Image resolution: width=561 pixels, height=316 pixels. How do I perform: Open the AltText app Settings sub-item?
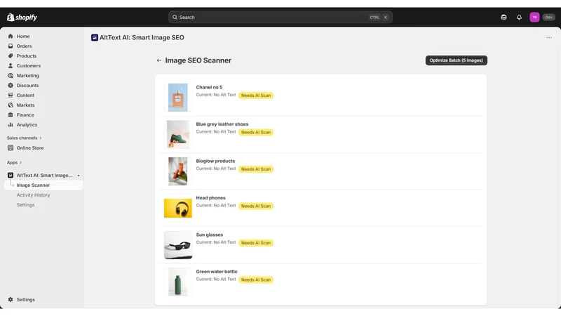[x=26, y=205]
